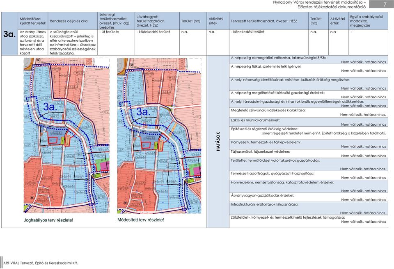Click the large '3a.' row label in the table
Image resolution: width=394 pixels, height=269 pixels.
pyautogui.click(x=9, y=34)
